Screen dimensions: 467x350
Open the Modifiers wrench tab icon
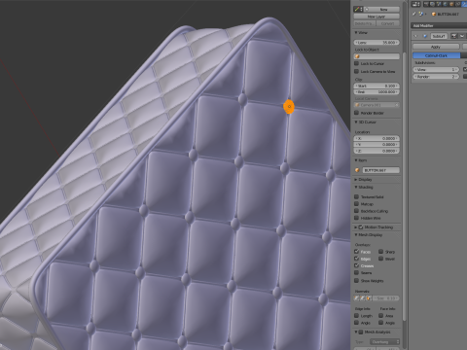(464, 4)
